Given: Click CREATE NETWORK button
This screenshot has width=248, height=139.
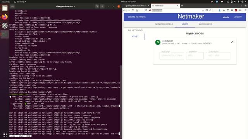Looking at the screenshot, I should coord(137,17).
